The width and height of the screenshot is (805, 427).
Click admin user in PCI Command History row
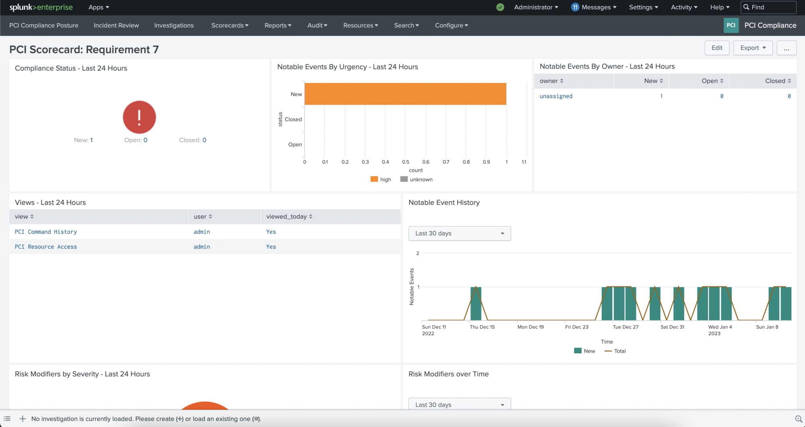coord(202,232)
